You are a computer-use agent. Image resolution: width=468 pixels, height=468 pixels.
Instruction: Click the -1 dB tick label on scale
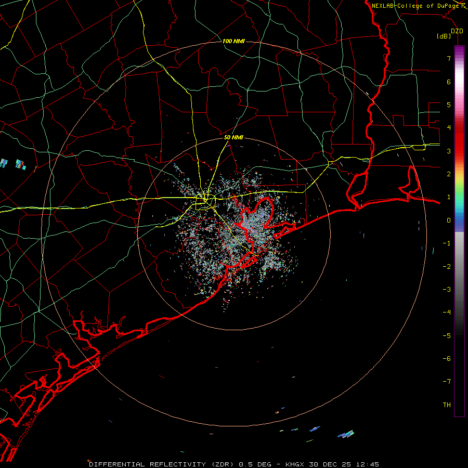coord(447,243)
